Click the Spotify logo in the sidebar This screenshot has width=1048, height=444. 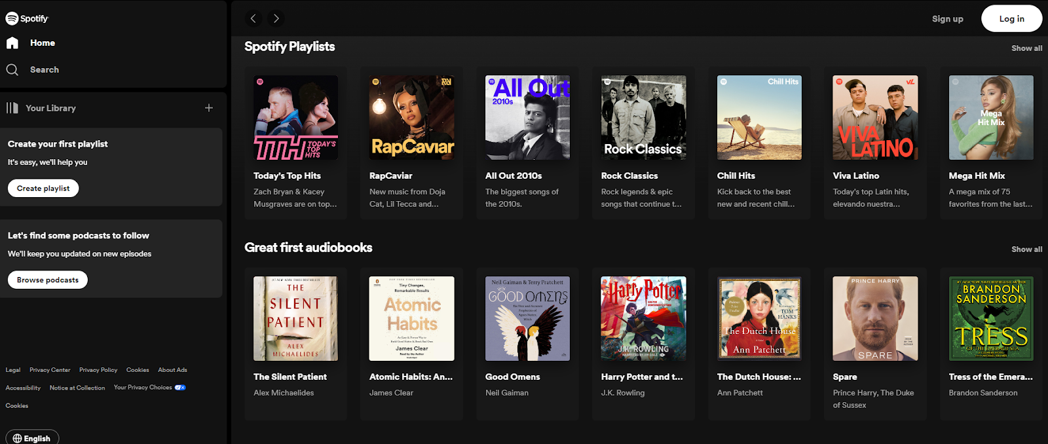27,18
